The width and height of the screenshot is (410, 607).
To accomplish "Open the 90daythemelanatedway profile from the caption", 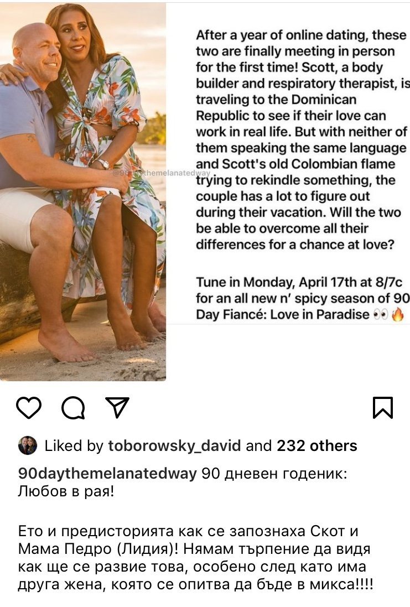I will tap(107, 474).
